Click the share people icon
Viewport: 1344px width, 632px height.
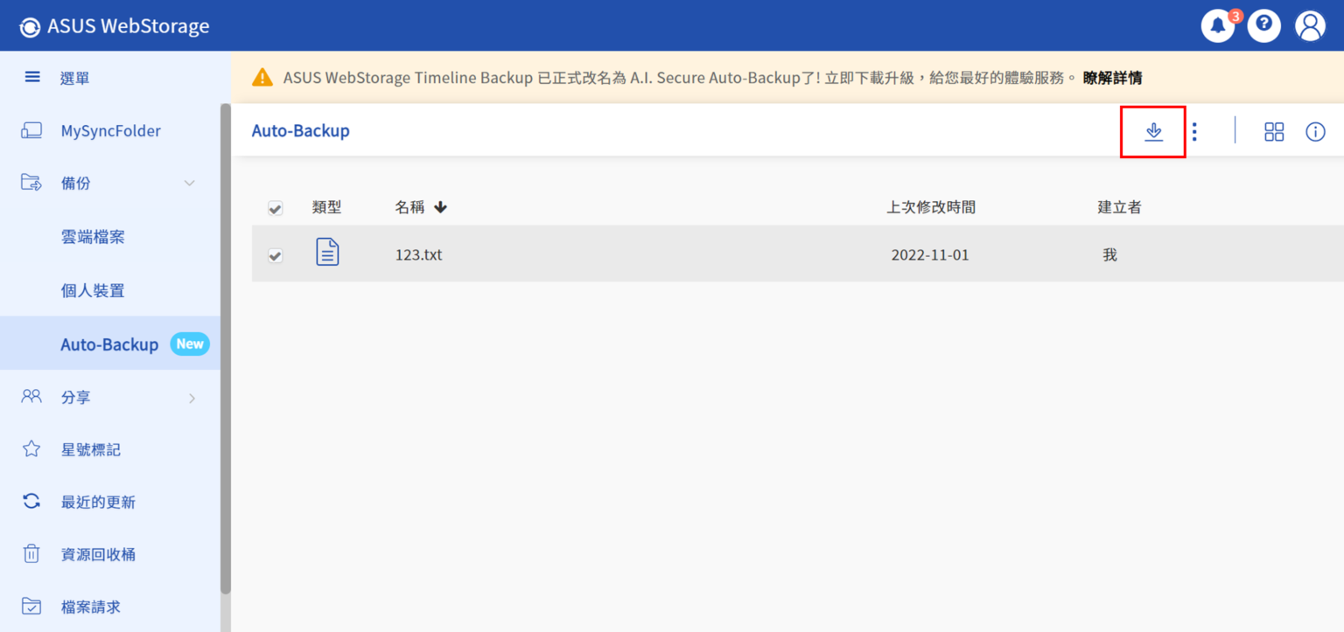click(31, 397)
